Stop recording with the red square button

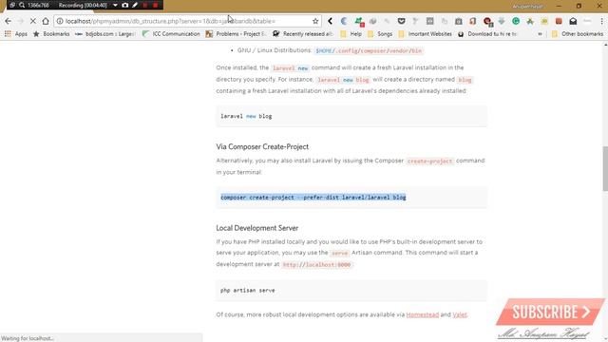click(x=155, y=5)
